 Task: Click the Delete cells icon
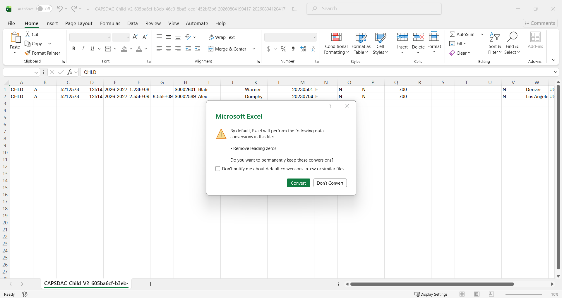point(418,37)
